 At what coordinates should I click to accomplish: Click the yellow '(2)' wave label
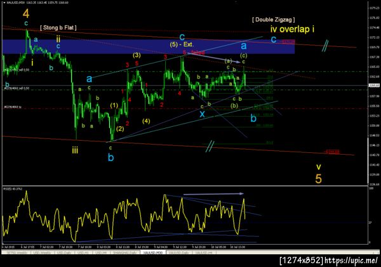[x=120, y=129]
